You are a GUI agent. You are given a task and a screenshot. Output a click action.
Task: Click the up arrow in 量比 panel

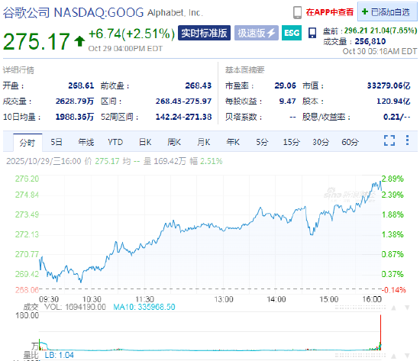click(393, 356)
